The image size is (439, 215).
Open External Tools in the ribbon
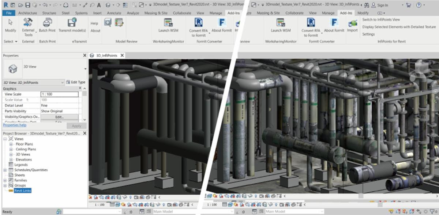pyautogui.click(x=28, y=23)
